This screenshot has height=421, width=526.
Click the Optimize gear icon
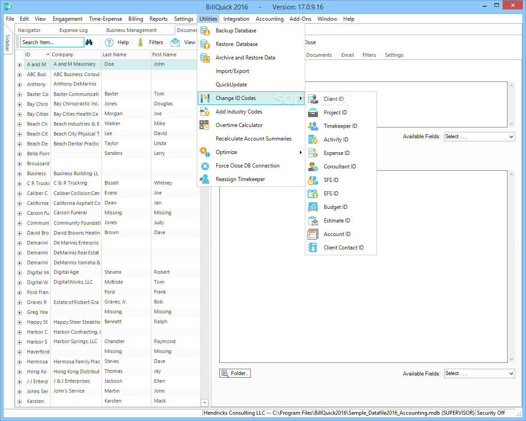pyautogui.click(x=204, y=152)
